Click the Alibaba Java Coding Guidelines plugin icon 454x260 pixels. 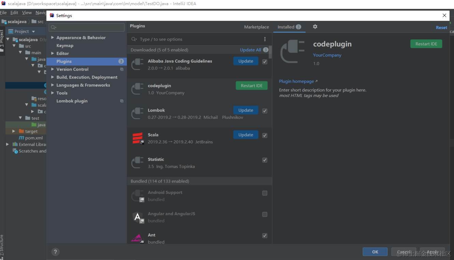click(137, 64)
